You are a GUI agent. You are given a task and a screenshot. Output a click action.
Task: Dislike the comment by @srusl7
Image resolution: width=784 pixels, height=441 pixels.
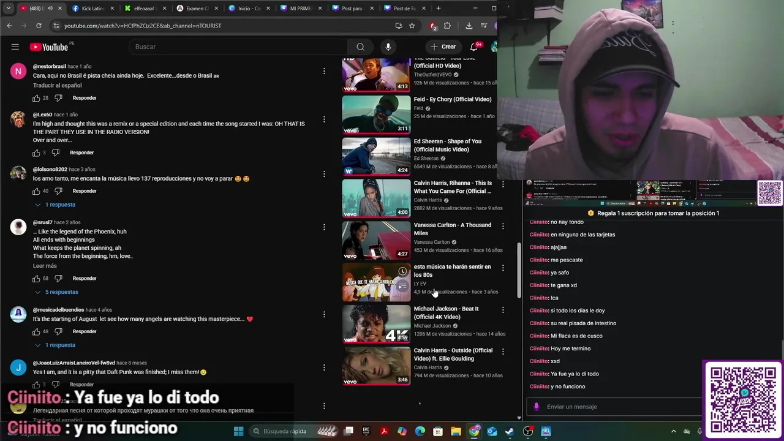58,279
